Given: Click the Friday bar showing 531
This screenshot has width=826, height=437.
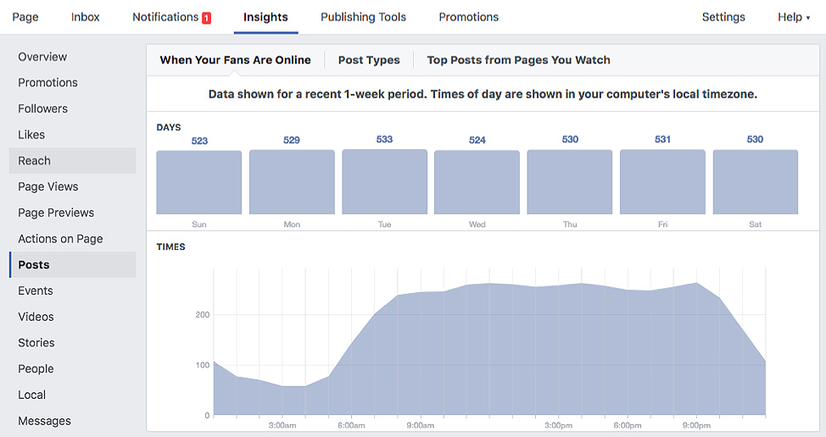Looking at the screenshot, I should (662, 182).
